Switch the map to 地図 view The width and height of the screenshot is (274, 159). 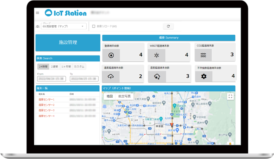[x=110, y=96]
